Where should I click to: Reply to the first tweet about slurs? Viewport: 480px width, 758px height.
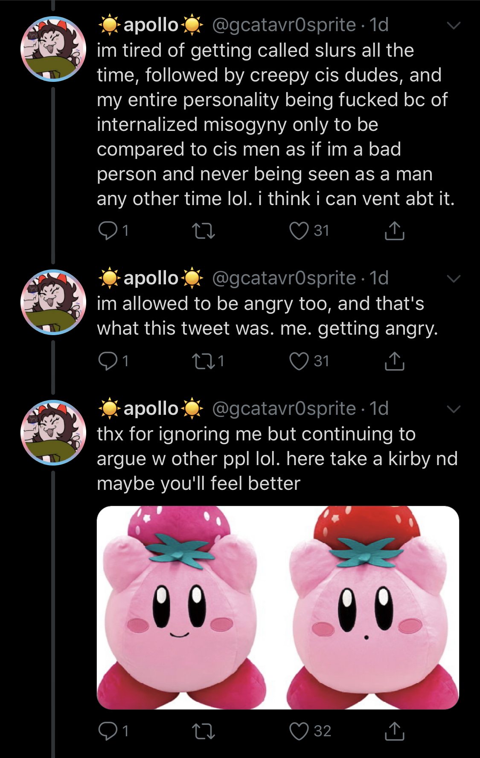click(108, 231)
